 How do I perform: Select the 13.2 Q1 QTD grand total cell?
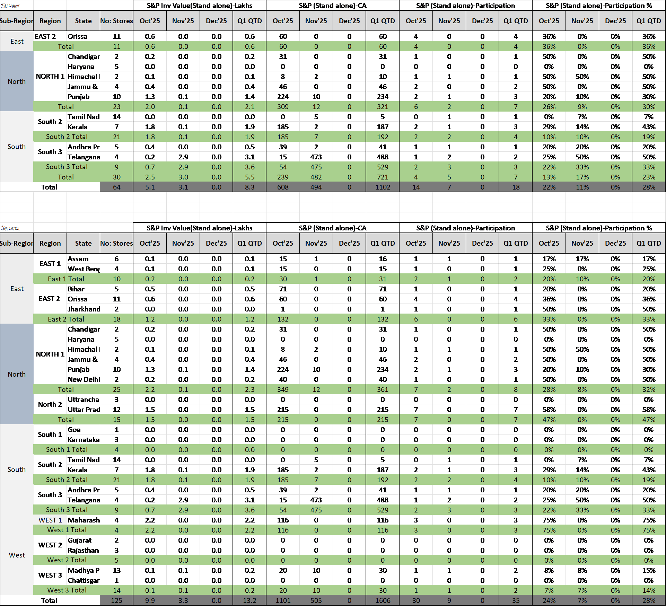click(249, 600)
